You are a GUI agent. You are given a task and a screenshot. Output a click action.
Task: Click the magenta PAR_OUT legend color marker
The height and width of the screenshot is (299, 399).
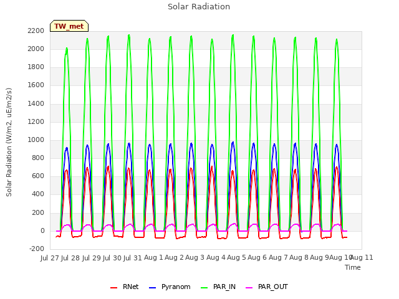pos(249,288)
